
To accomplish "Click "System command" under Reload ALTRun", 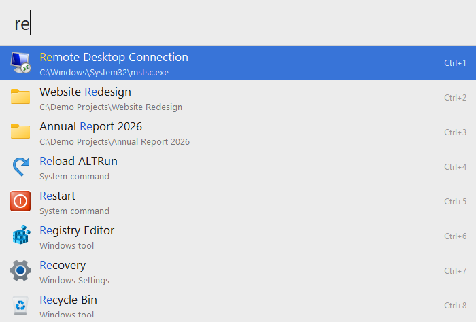I will point(74,177).
